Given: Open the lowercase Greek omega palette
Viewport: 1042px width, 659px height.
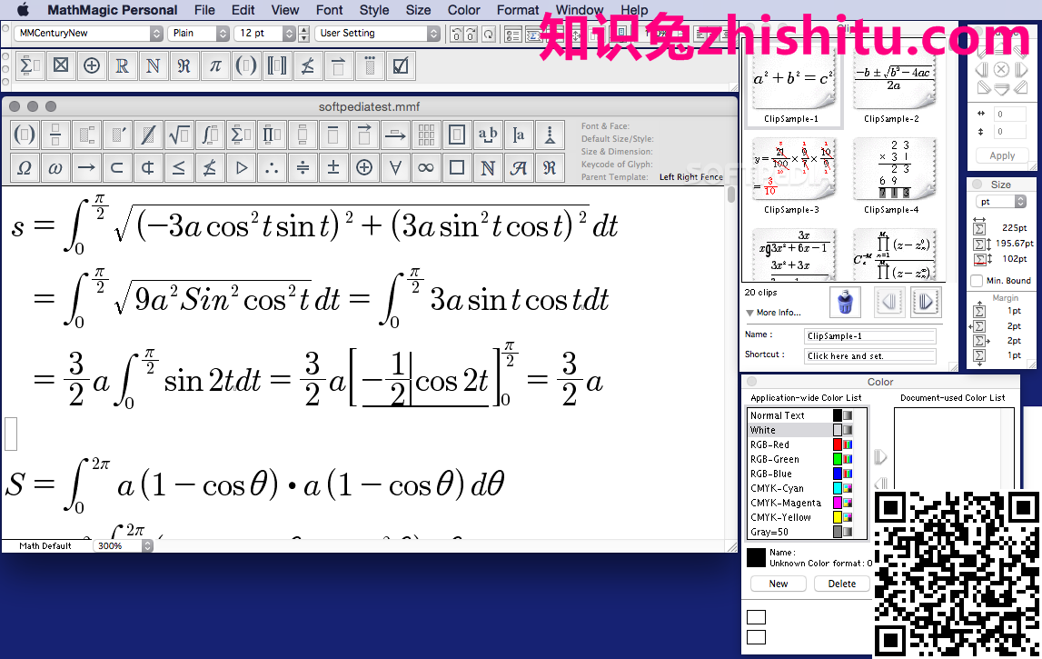Looking at the screenshot, I should click(x=55, y=167).
